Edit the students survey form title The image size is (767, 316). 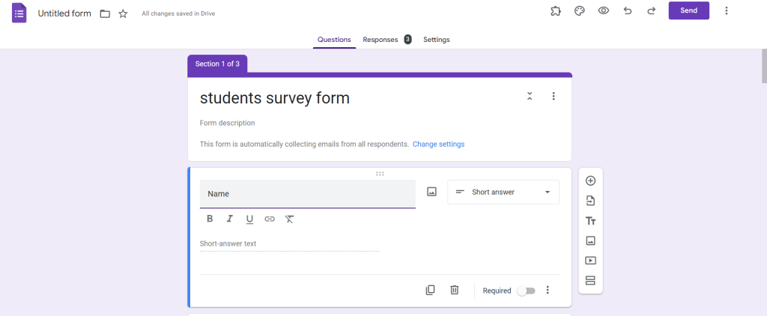click(275, 98)
